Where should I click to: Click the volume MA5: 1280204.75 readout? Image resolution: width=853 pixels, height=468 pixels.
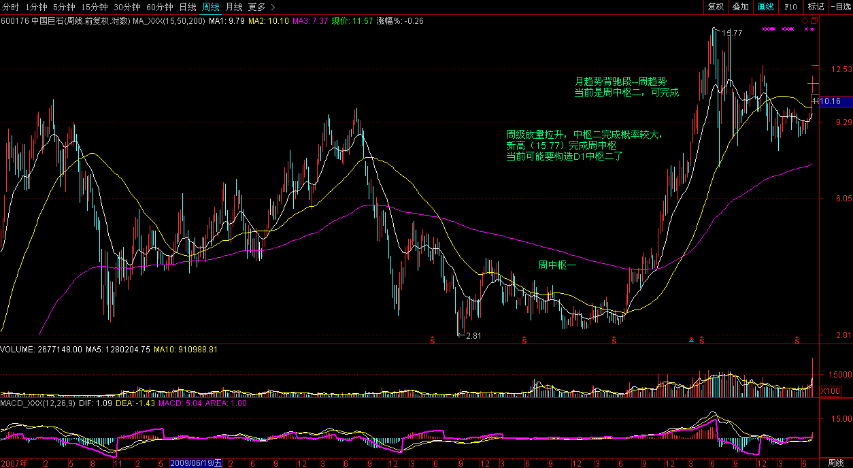tap(118, 350)
